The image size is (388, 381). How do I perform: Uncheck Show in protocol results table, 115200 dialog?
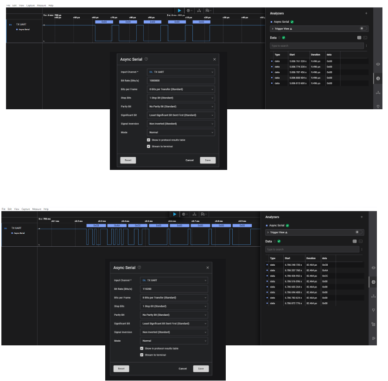[x=141, y=349]
